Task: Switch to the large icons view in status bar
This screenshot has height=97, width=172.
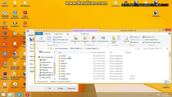Action: [169, 81]
